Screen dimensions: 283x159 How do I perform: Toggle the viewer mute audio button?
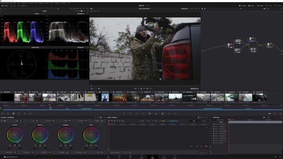[99, 88]
